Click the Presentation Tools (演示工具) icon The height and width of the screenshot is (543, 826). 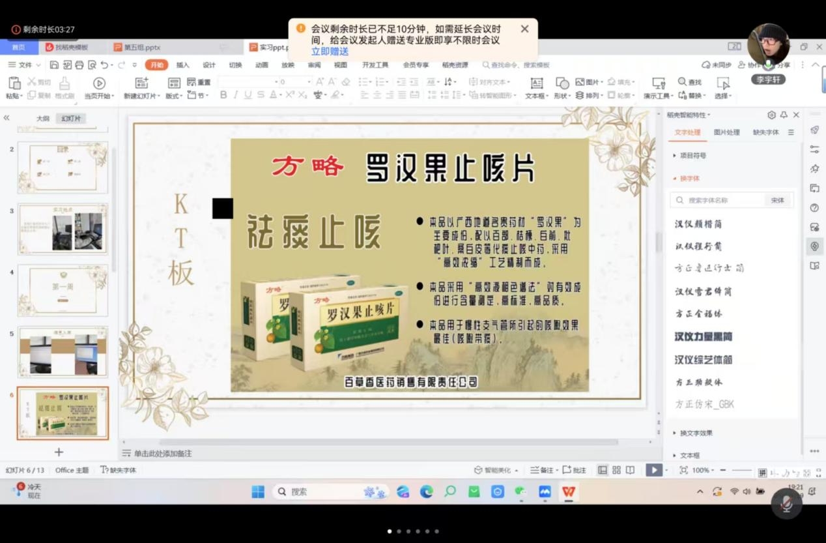pos(659,83)
